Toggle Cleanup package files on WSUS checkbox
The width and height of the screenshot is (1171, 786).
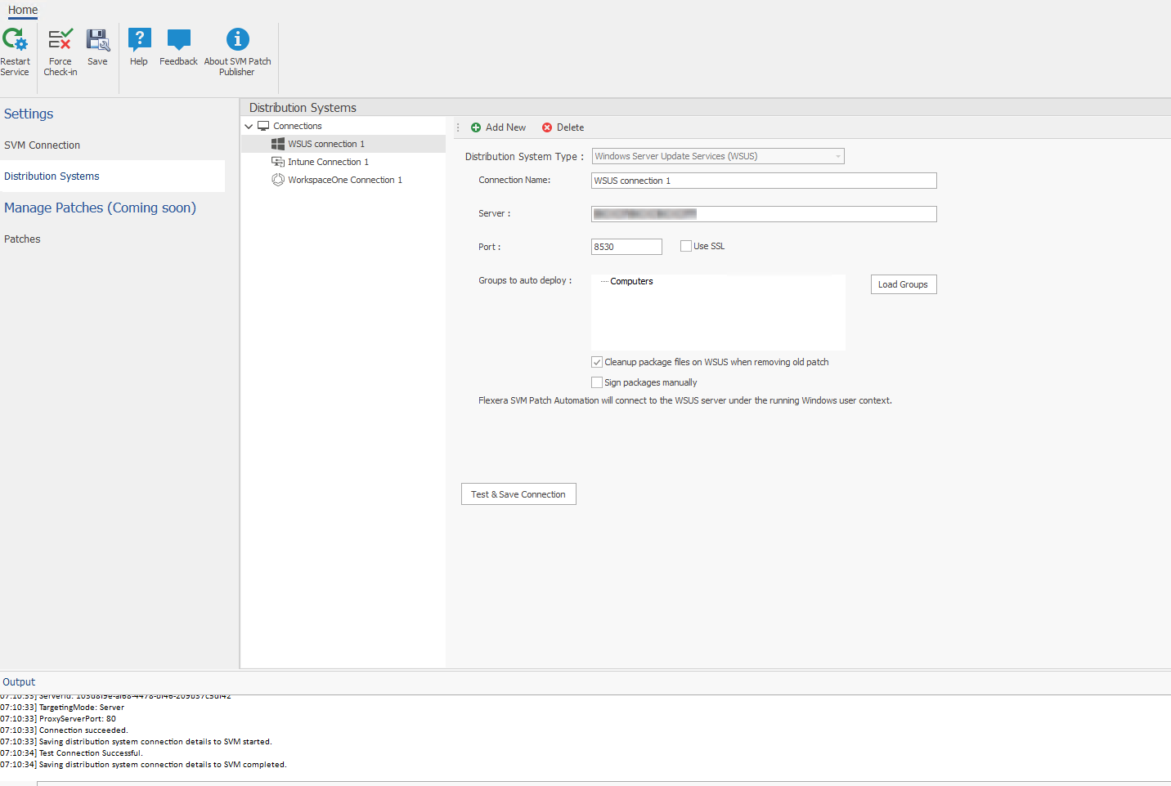pyautogui.click(x=597, y=362)
